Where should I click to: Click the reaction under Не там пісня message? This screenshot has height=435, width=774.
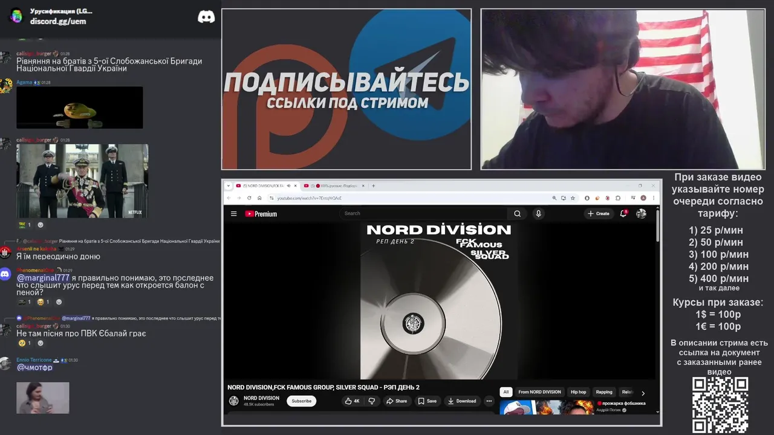(25, 343)
